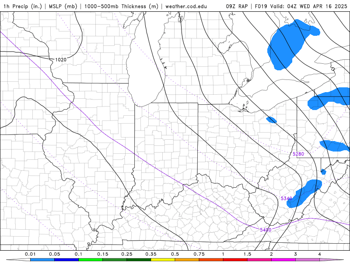Viewport: 350px width, 262px height.
Task: Click the precipitation blob near the 5340 label
Action: 304,194
